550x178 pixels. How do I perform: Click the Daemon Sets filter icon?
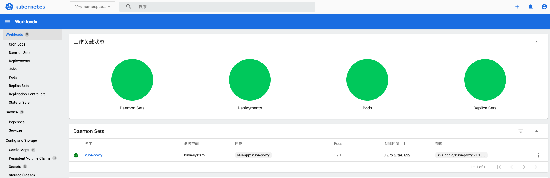point(521,131)
